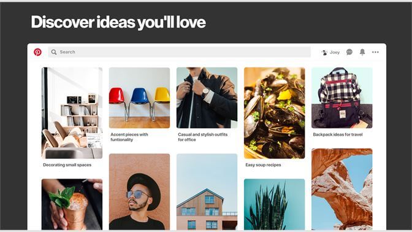412x232 pixels.
Task: Select the copper cup mint drink pin
Action: click(x=72, y=204)
